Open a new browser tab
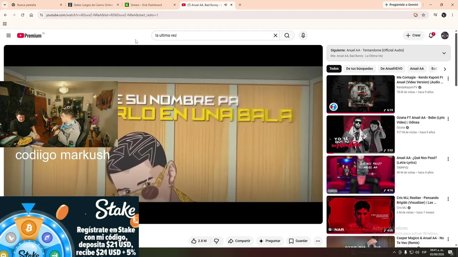458x257 pixels. (240, 5)
